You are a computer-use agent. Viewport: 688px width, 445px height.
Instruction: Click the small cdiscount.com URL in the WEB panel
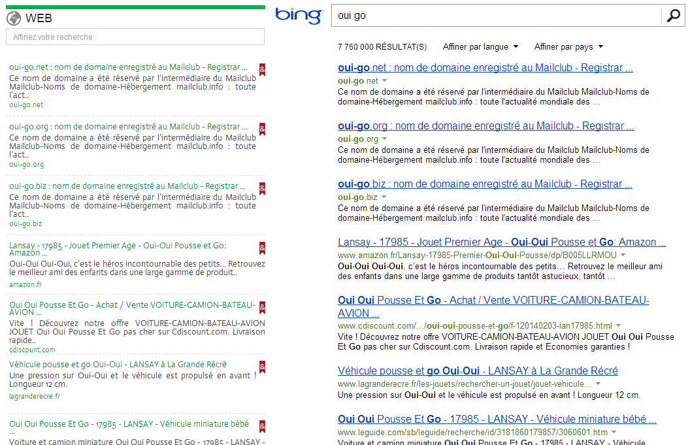click(33, 350)
